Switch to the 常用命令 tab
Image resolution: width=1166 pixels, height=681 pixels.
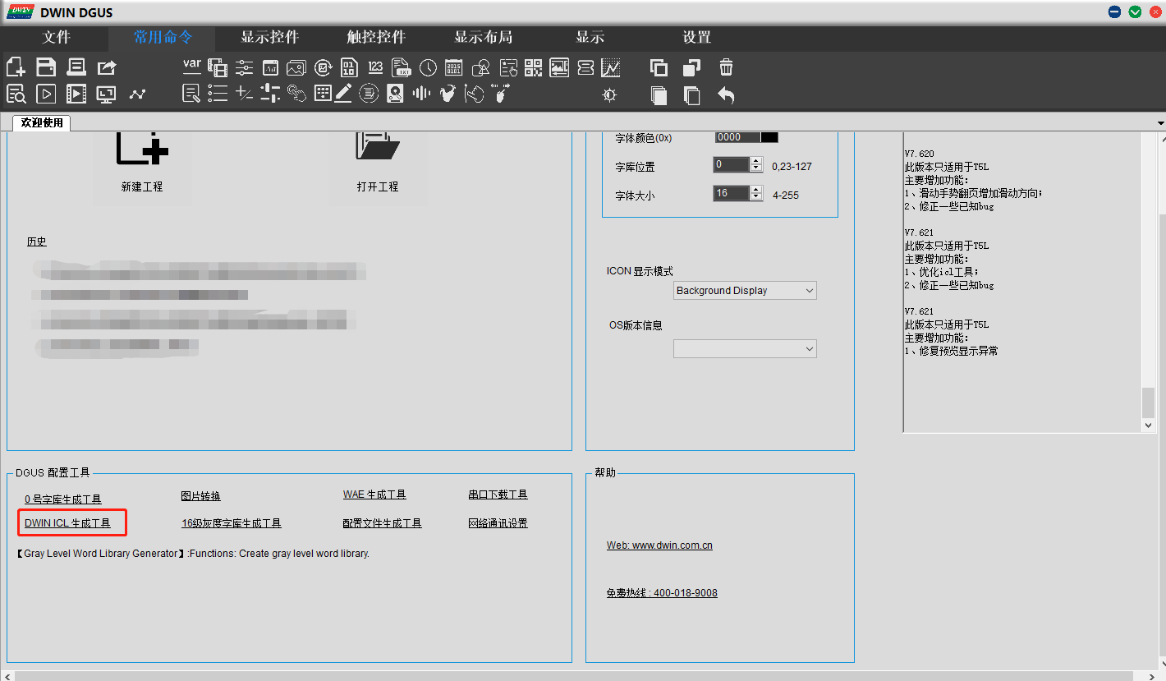click(163, 37)
